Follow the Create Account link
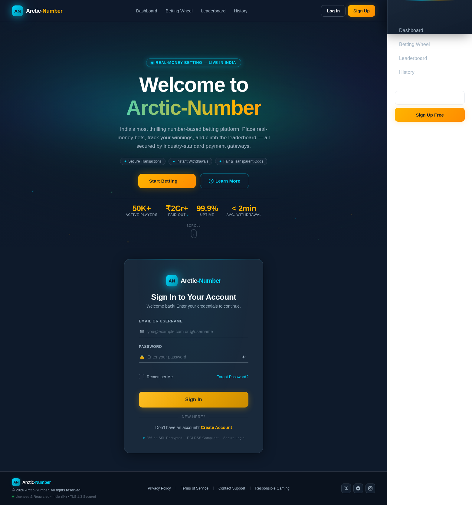 216,427
